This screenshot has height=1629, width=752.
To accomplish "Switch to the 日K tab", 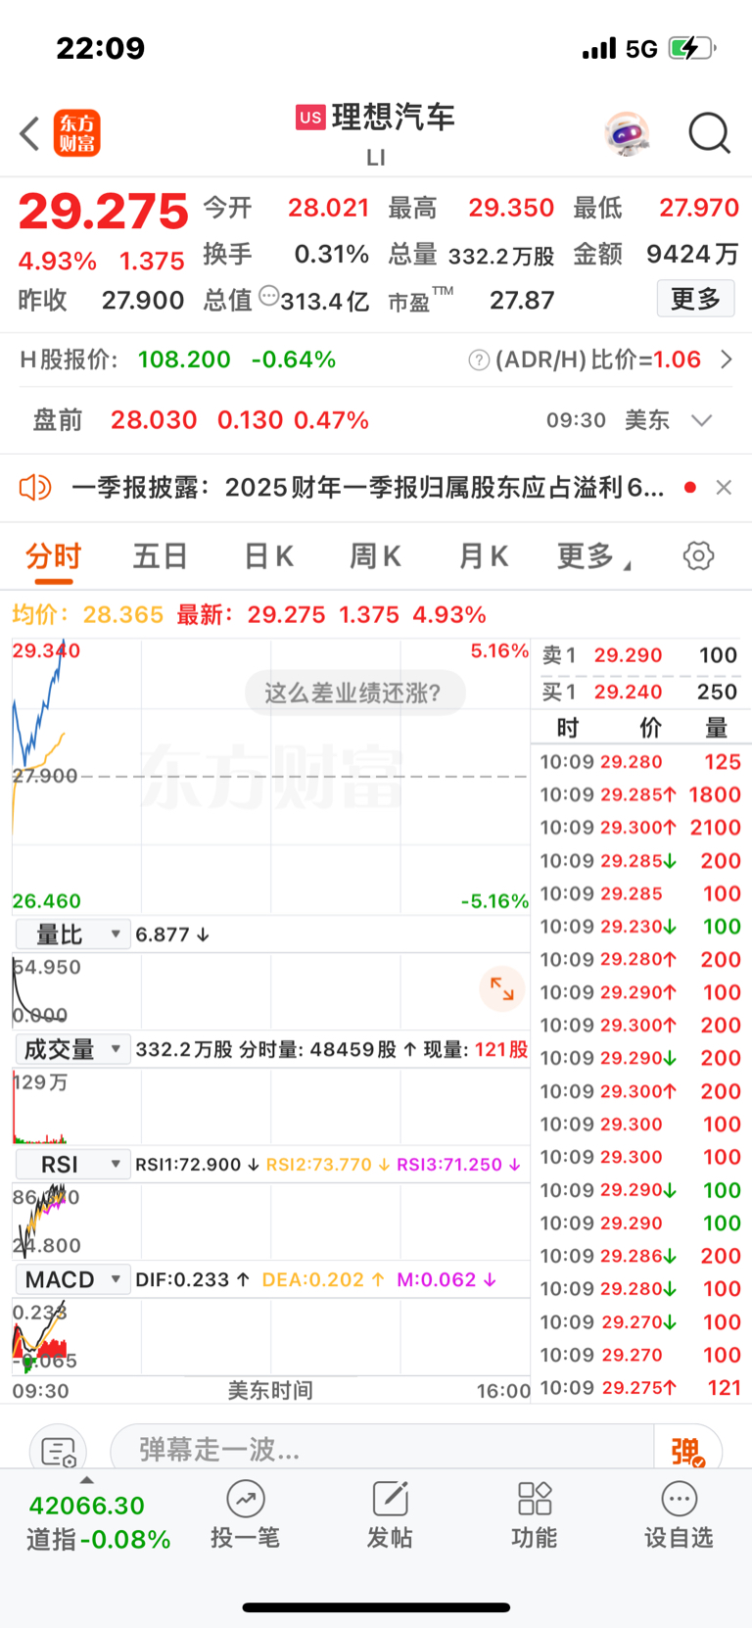I will point(268,556).
